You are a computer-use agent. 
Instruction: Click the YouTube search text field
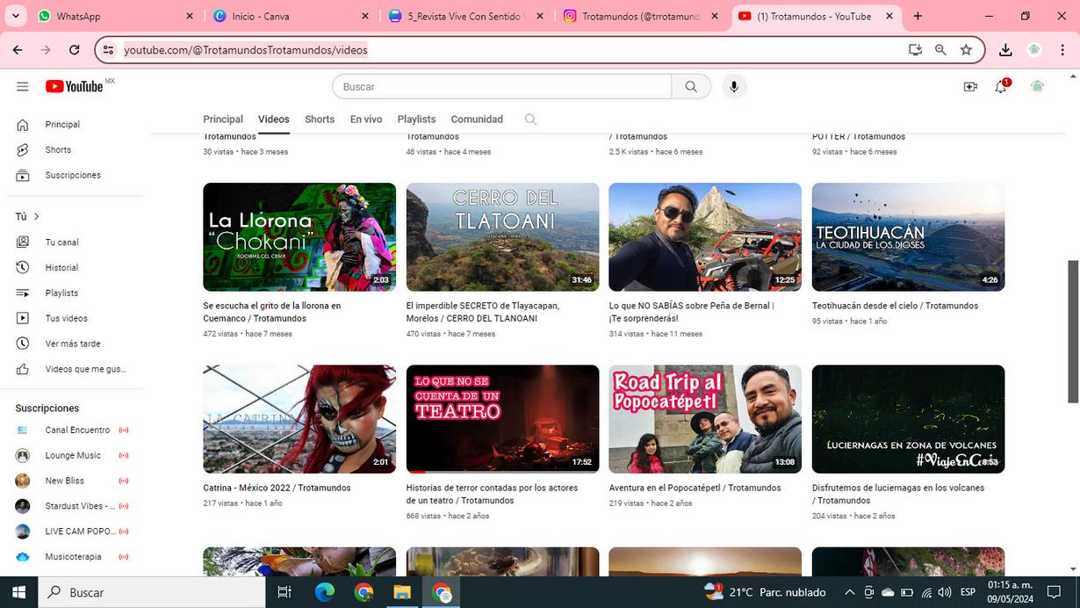coord(502,86)
